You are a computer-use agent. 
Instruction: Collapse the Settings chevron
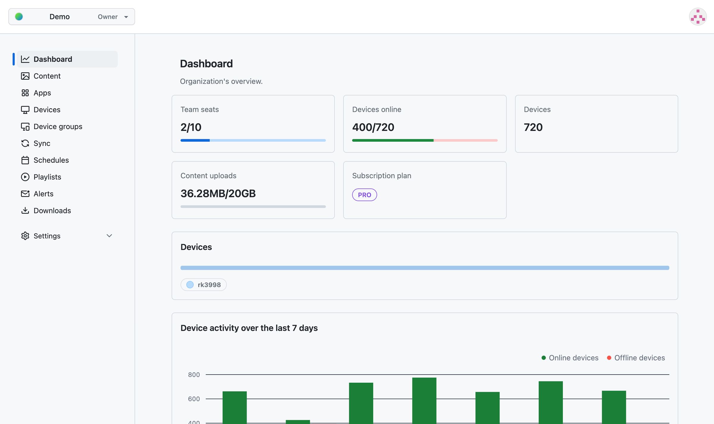coord(109,236)
